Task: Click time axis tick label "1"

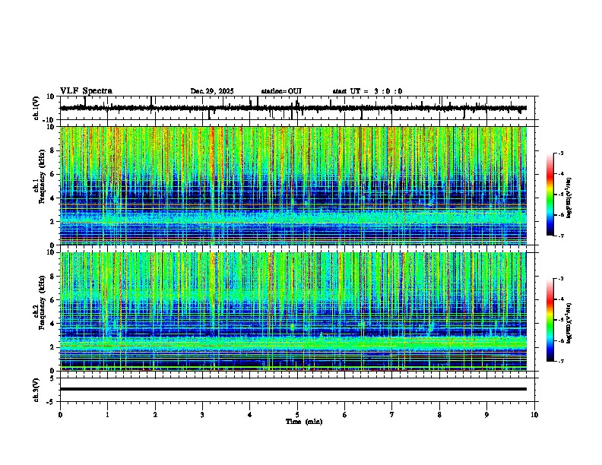Action: 107,415
